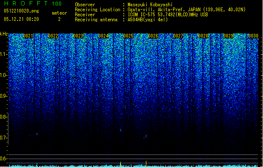Click the Observer field label
The image size is (263, 167).
[85, 5]
